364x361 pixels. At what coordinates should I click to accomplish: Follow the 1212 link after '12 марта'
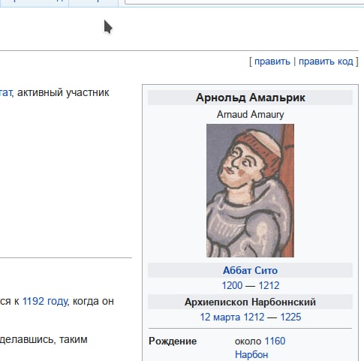pos(254,317)
